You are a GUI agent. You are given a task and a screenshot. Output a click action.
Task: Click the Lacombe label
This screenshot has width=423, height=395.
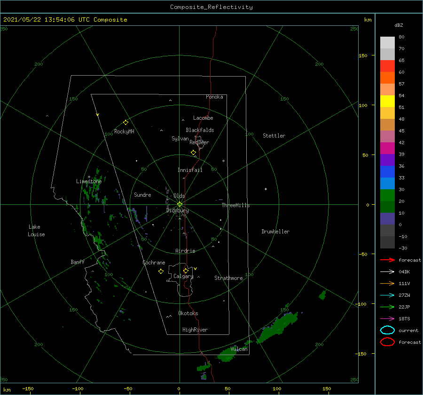point(203,118)
